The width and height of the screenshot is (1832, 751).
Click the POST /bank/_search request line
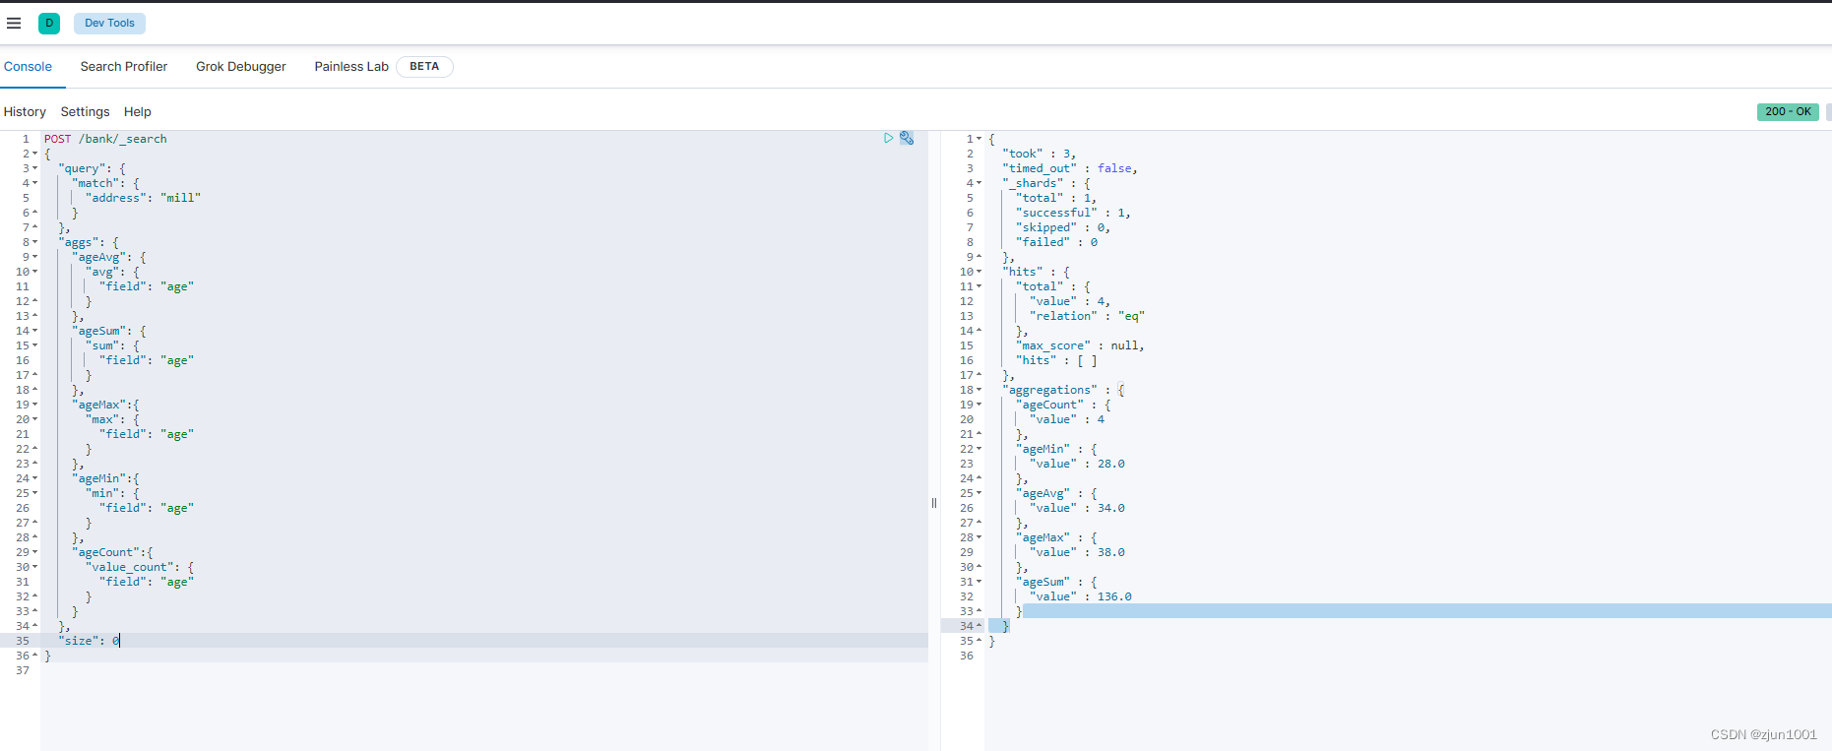[x=105, y=139]
